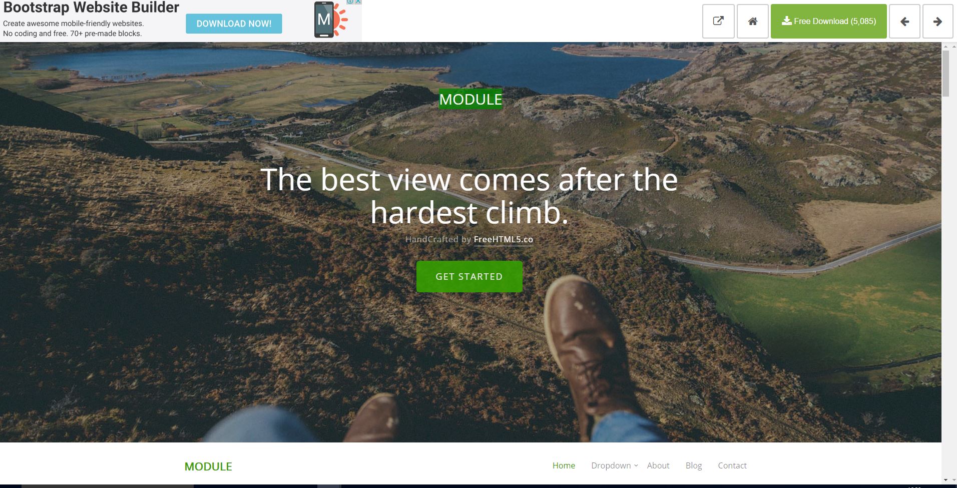Click the Bootstrap Website Builder ad title
The width and height of the screenshot is (957, 488).
click(x=91, y=8)
